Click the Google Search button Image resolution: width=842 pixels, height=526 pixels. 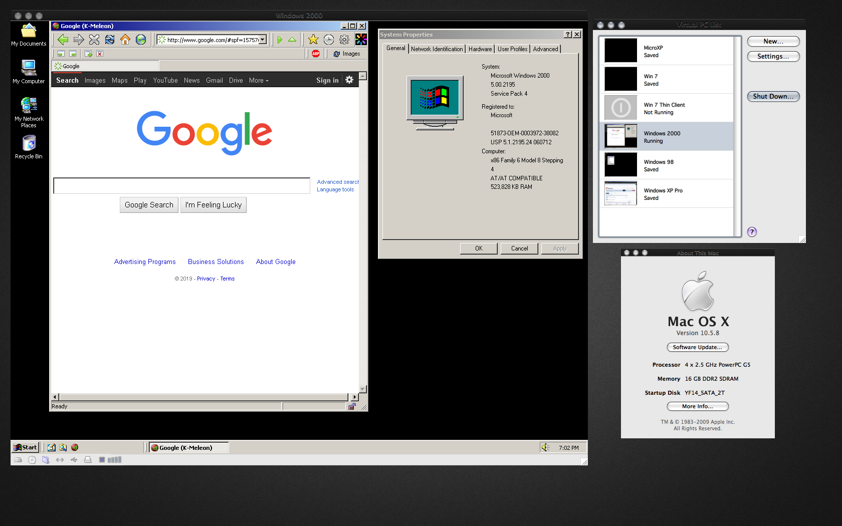[x=149, y=205]
